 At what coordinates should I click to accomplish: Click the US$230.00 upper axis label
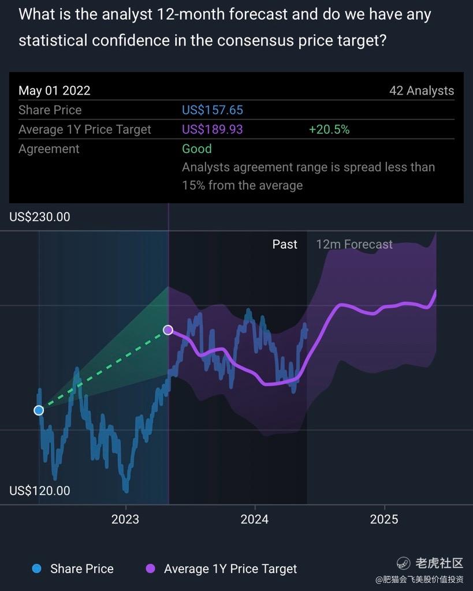(x=40, y=217)
